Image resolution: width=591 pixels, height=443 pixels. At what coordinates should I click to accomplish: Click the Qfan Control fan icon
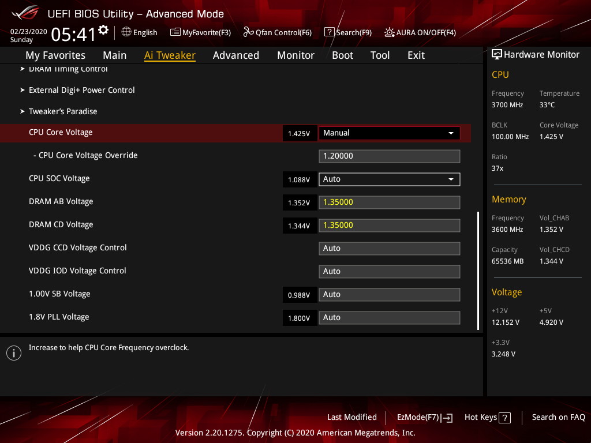[248, 32]
